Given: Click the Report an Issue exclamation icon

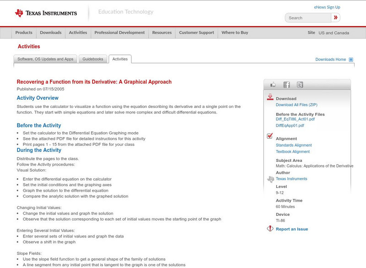Looking at the screenshot, I should point(270,229).
